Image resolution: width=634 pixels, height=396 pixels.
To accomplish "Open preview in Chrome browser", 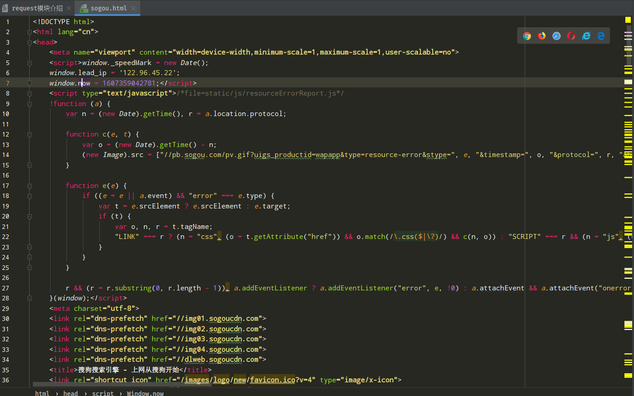I will (527, 36).
